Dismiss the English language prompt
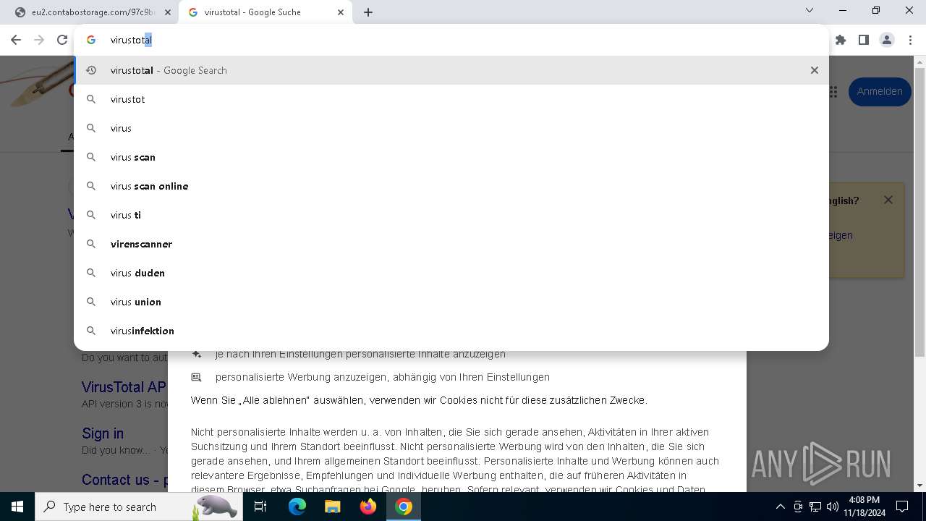 888,200
